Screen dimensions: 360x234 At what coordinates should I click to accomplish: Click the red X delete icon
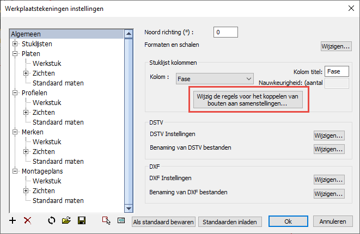pyautogui.click(x=28, y=221)
